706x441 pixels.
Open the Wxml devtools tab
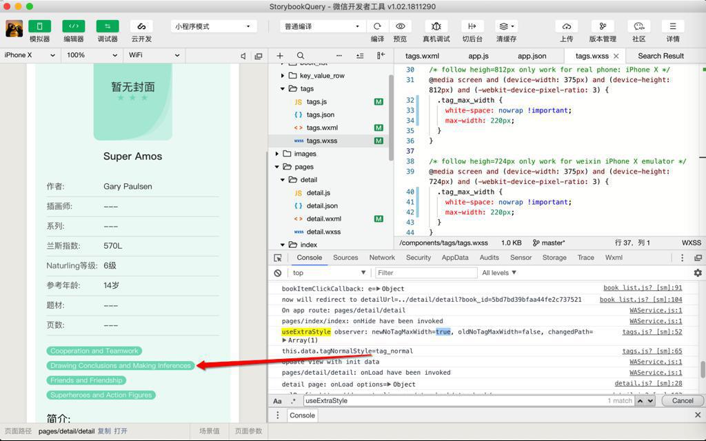coord(614,258)
